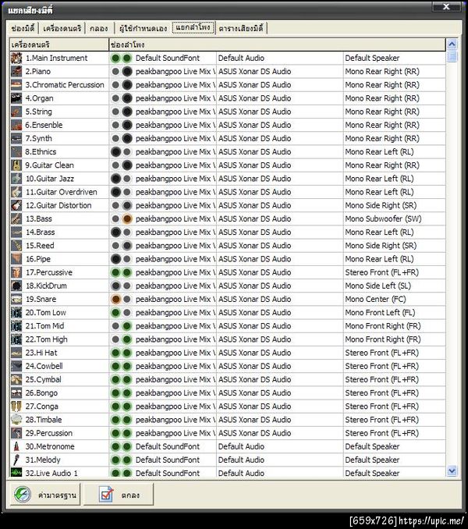Toggle left speaker dot for 2.Piano
The image size is (468, 529).
[115, 72]
